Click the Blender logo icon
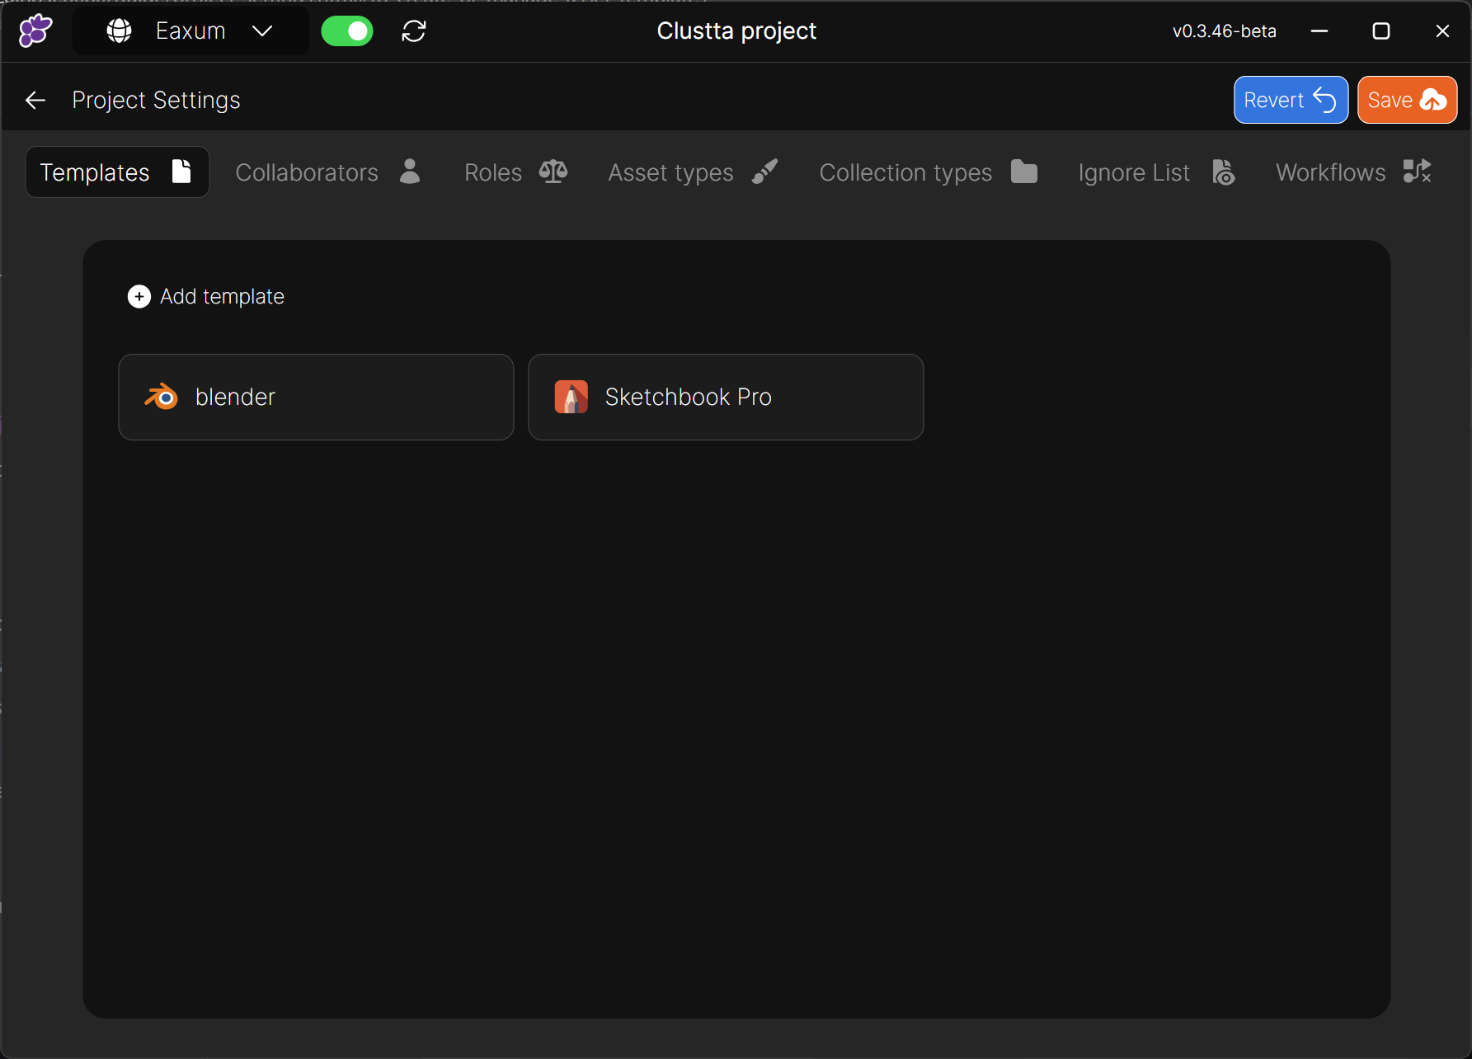1472x1059 pixels. coord(162,397)
